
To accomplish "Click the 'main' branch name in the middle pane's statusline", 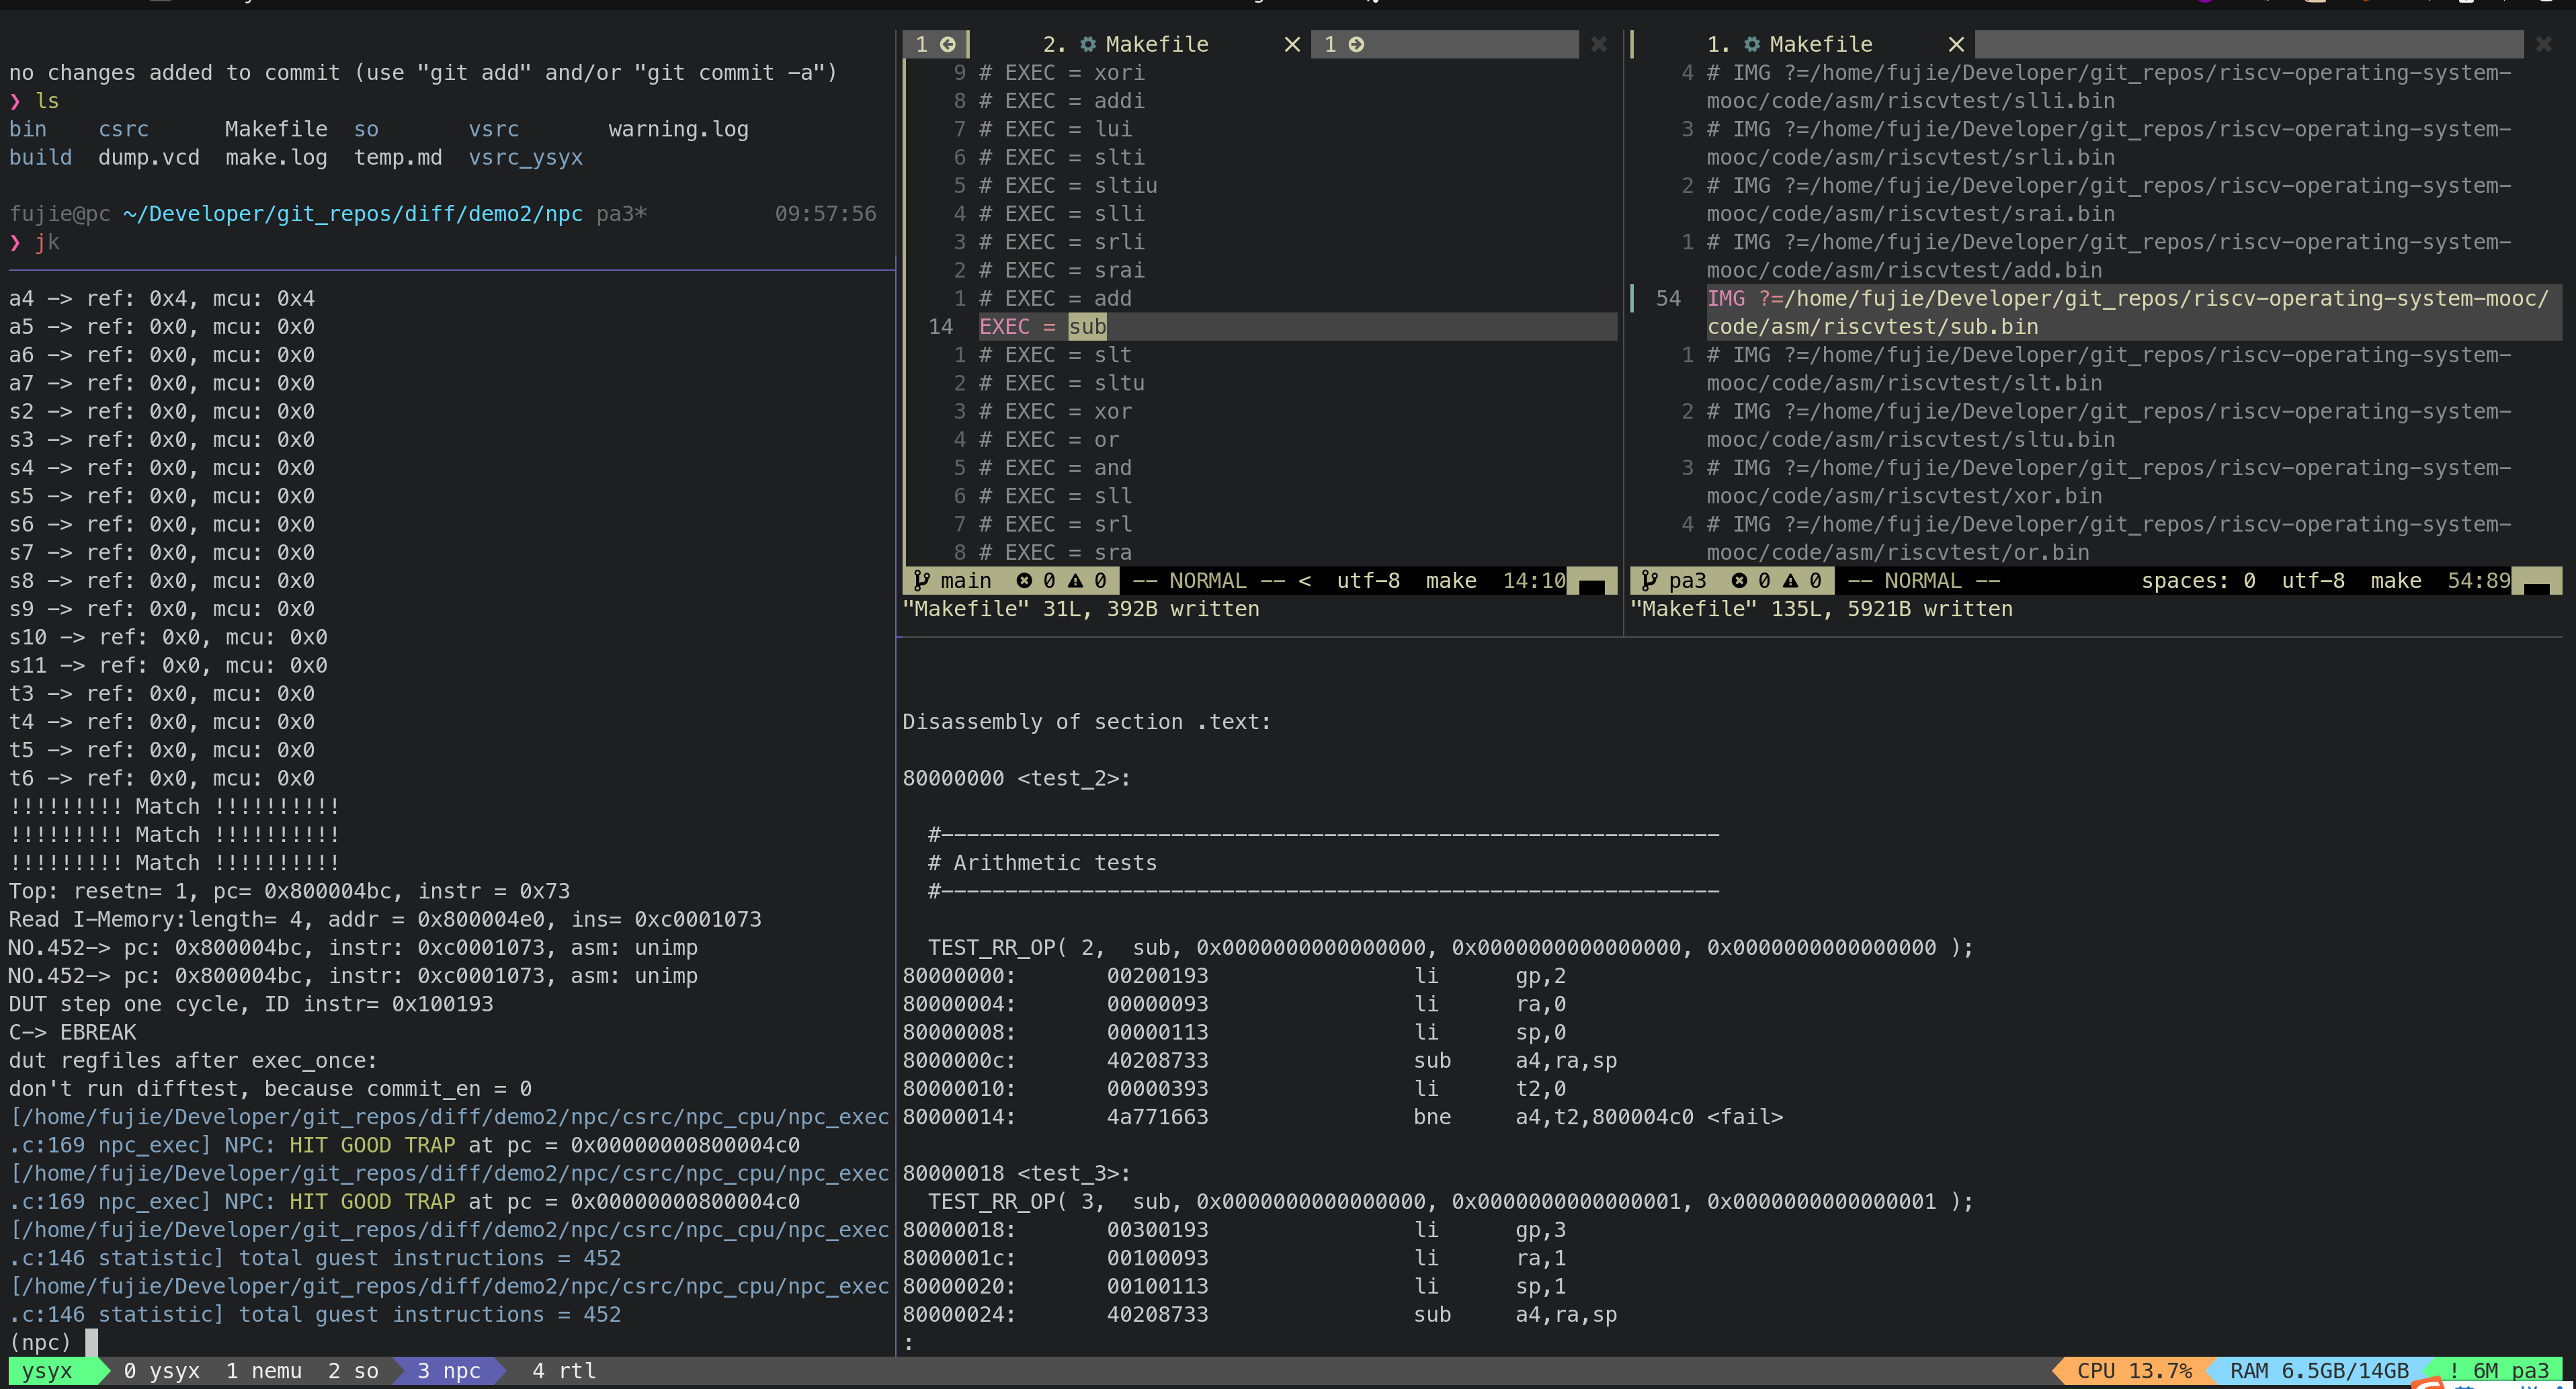I will 966,580.
